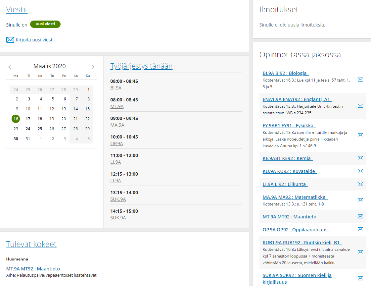The image size is (371, 286).
Task: Open the 09:00 lesson MA.9A
Action: pos(117,125)
